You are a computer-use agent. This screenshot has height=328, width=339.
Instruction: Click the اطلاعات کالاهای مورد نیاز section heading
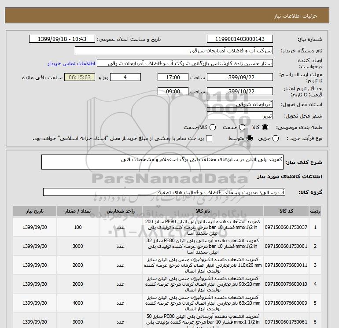[x=290, y=177]
